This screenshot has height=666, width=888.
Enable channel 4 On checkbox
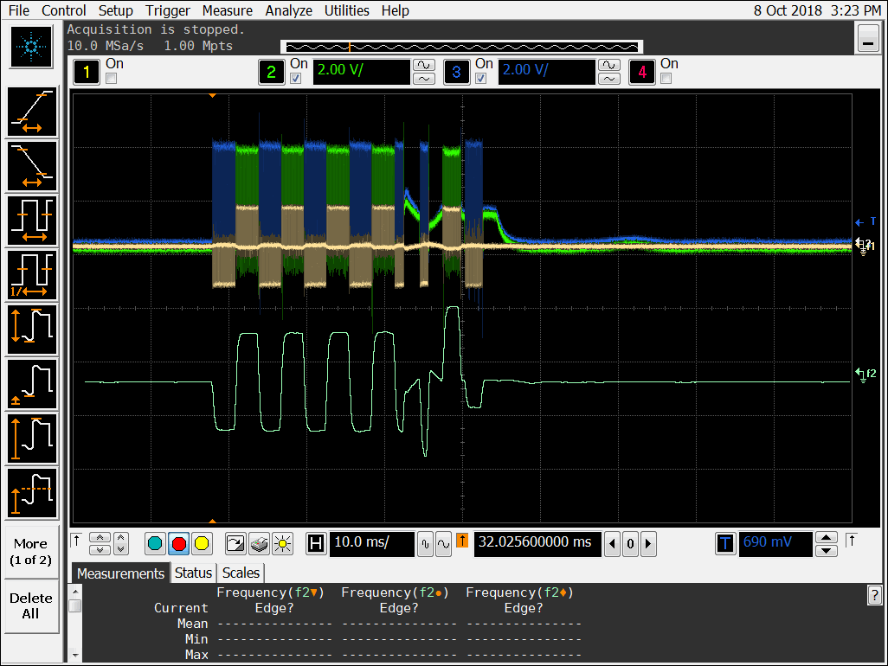coord(666,79)
